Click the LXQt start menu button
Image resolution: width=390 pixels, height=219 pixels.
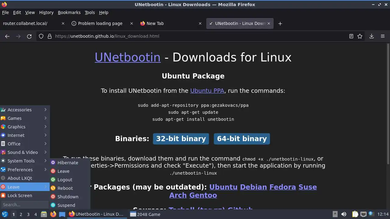point(5,214)
